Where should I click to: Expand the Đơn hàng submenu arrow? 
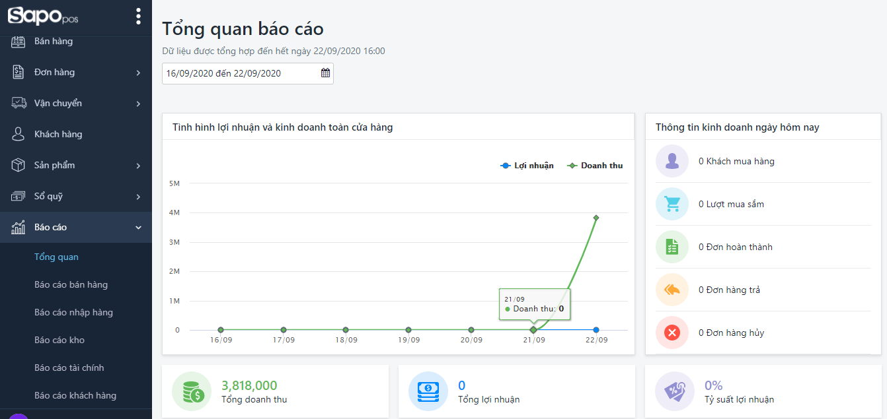click(138, 73)
